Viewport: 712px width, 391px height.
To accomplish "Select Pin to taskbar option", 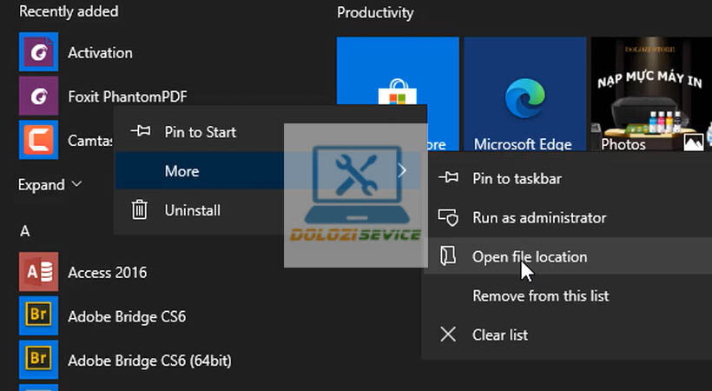I will pyautogui.click(x=516, y=179).
